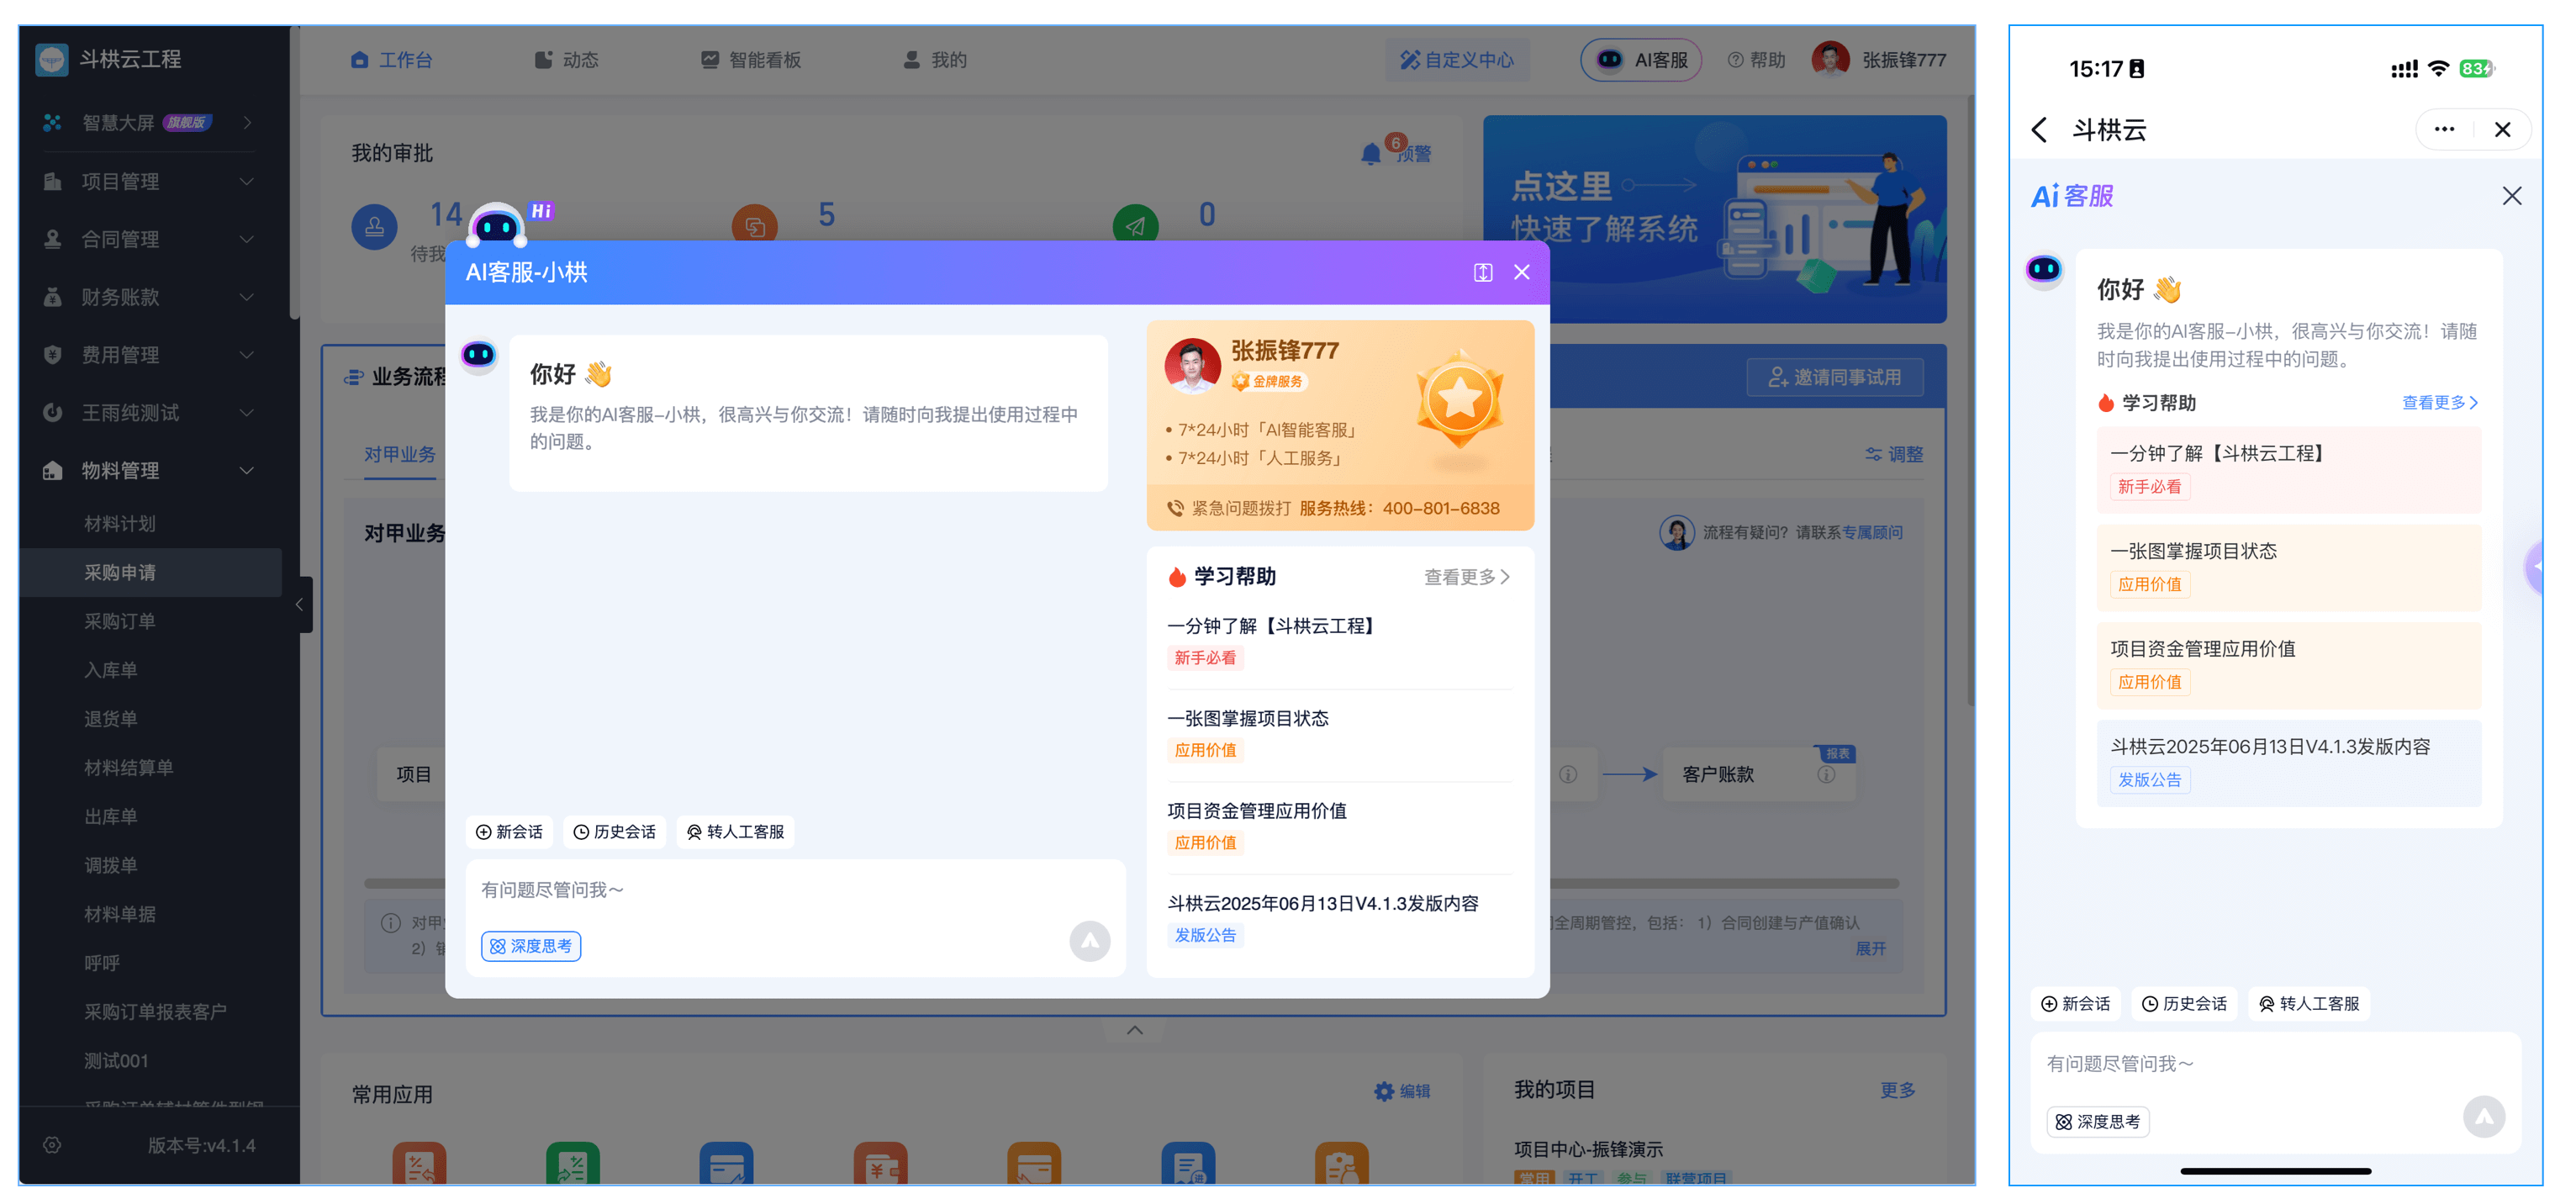Screen dimensions: 2576x1204
Task: Close the mobile Ai客服 panel
Action: coord(2512,196)
